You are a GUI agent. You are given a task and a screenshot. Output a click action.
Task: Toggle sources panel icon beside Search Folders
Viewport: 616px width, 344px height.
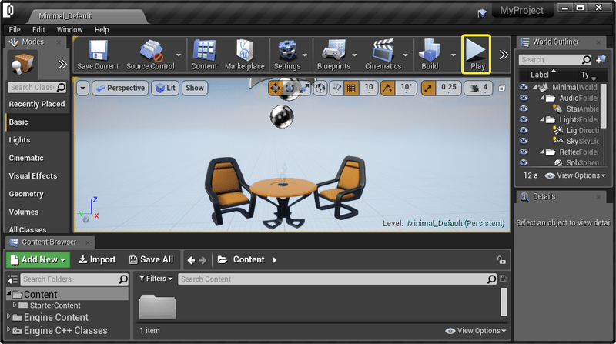(12, 279)
